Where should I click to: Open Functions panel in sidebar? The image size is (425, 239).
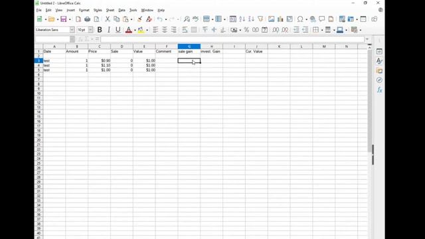click(x=379, y=90)
